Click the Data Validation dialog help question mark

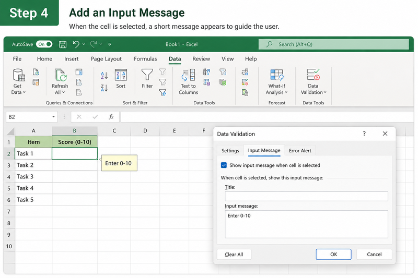[364, 134]
